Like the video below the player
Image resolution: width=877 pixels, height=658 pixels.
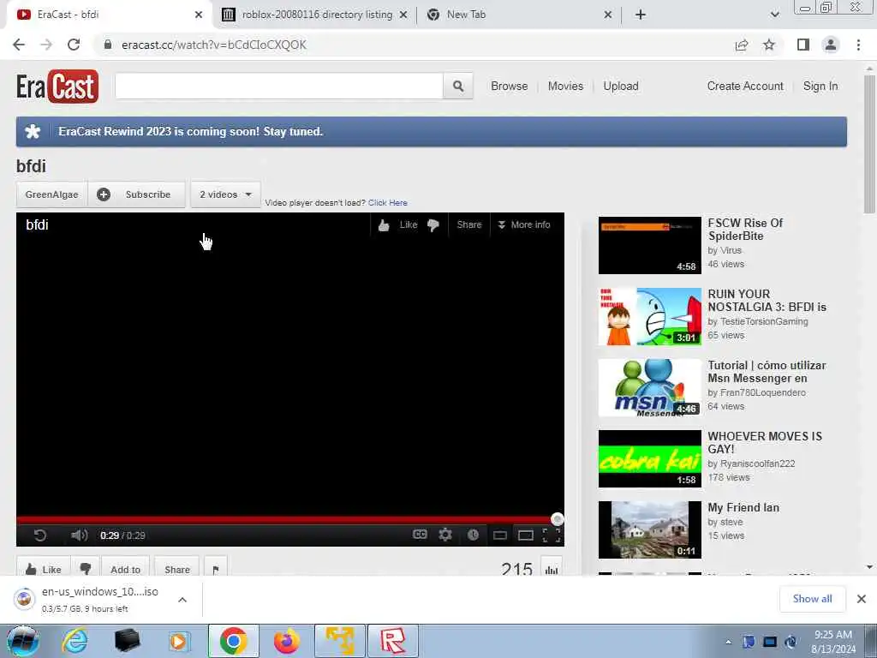tap(44, 569)
